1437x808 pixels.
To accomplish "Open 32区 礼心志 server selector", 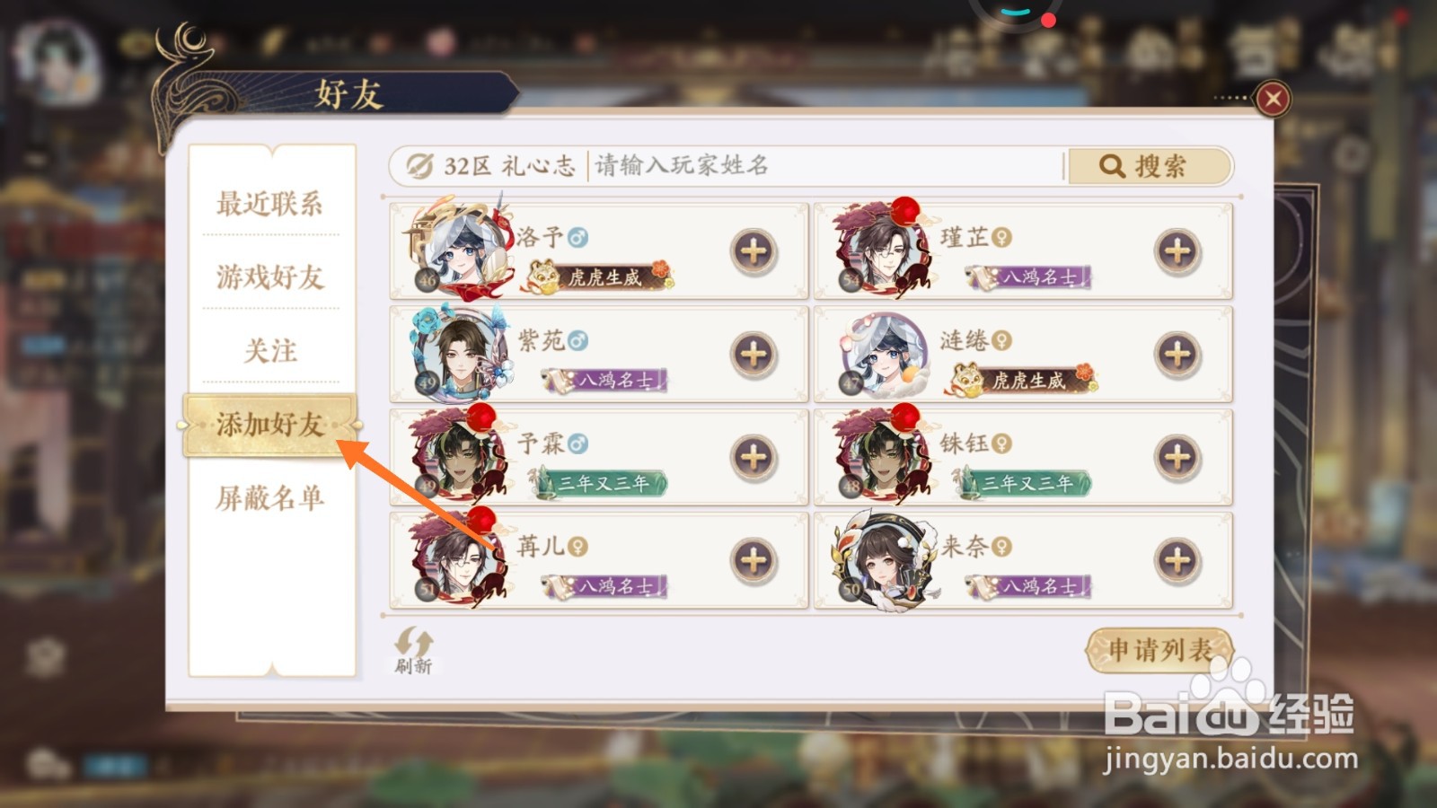I will point(490,166).
